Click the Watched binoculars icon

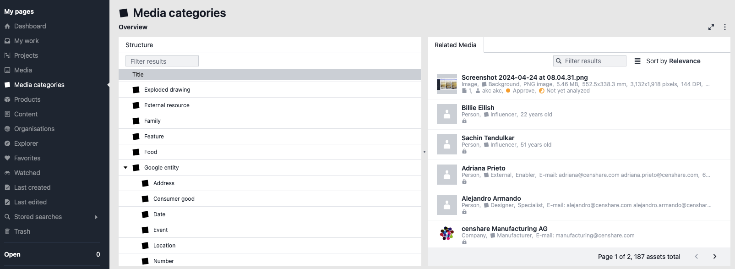coord(7,173)
